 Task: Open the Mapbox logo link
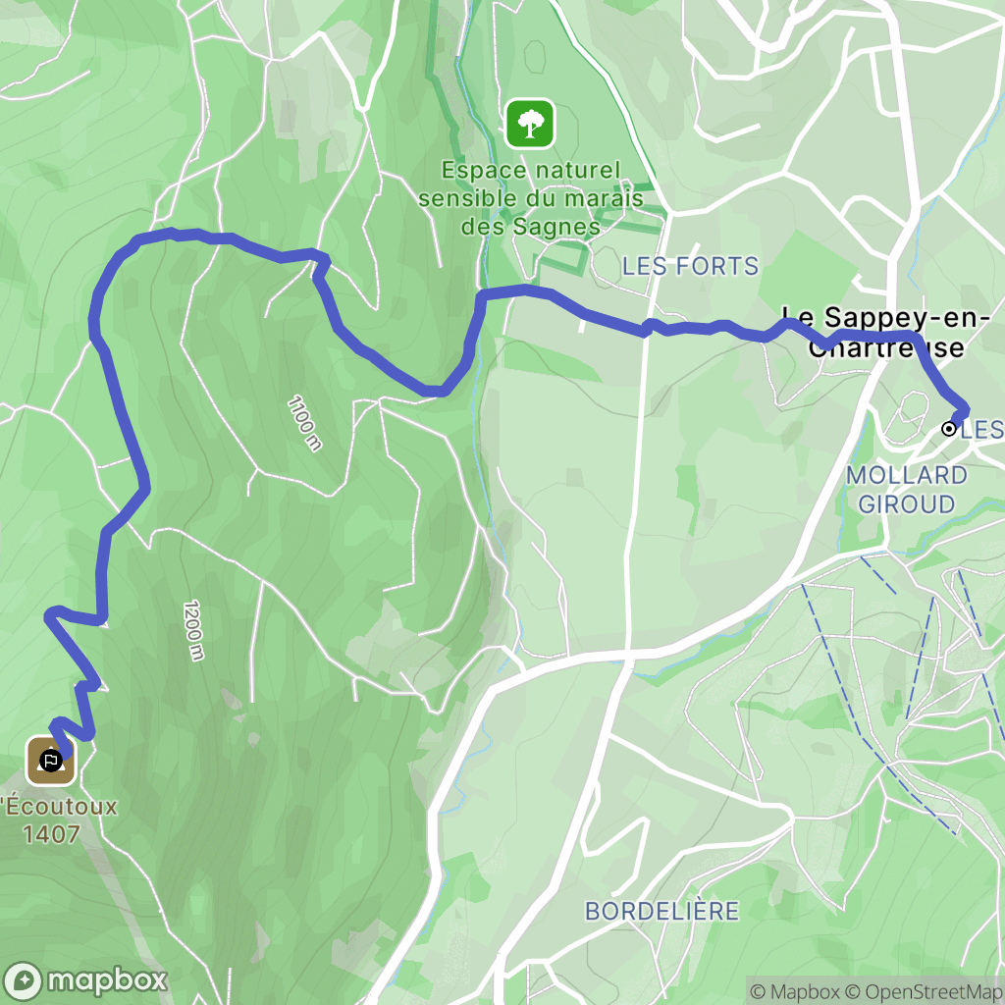pos(84,980)
